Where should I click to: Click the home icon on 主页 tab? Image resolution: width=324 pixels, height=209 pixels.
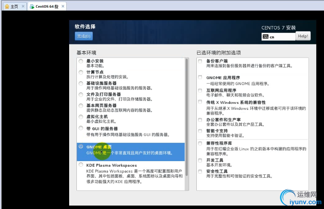(x=7, y=6)
